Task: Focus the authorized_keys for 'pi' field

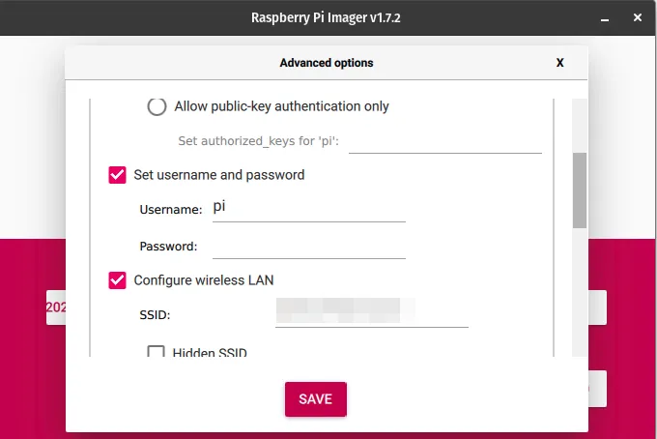Action: [x=444, y=141]
